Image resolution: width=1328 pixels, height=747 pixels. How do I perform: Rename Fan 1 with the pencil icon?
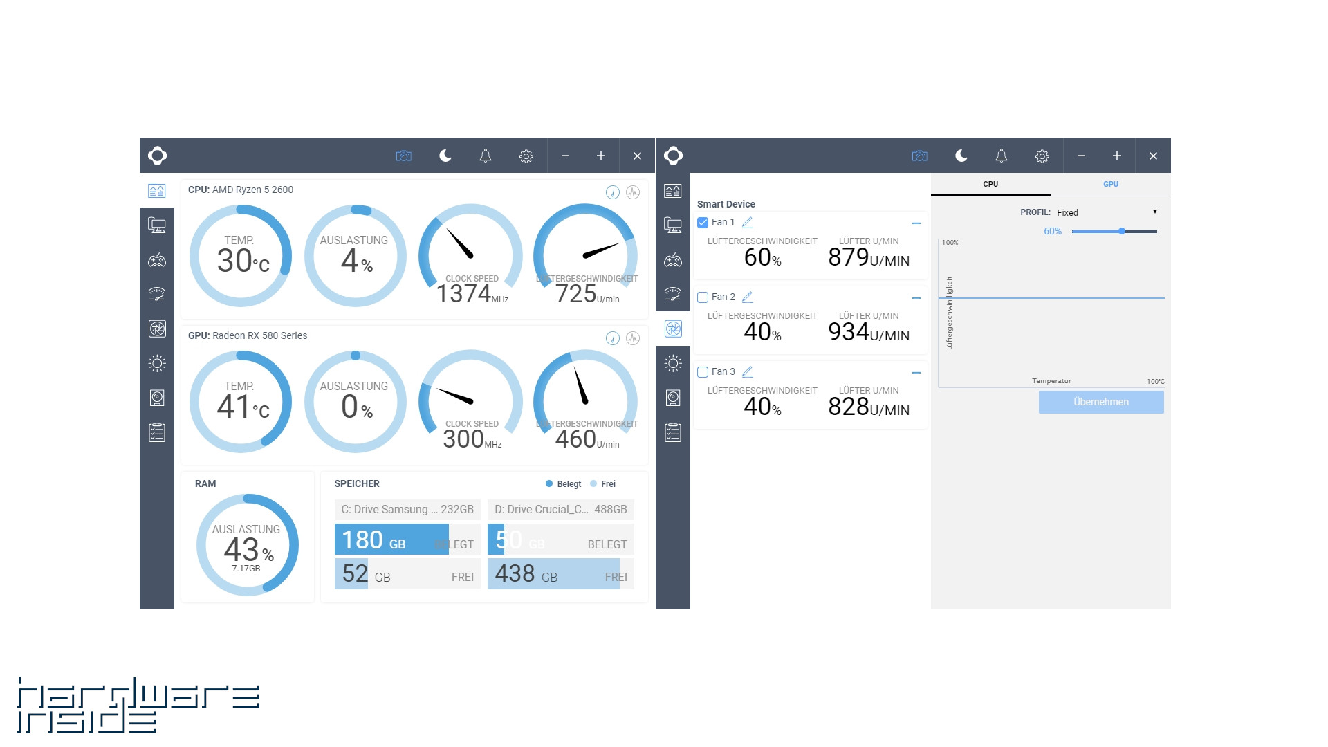(747, 223)
